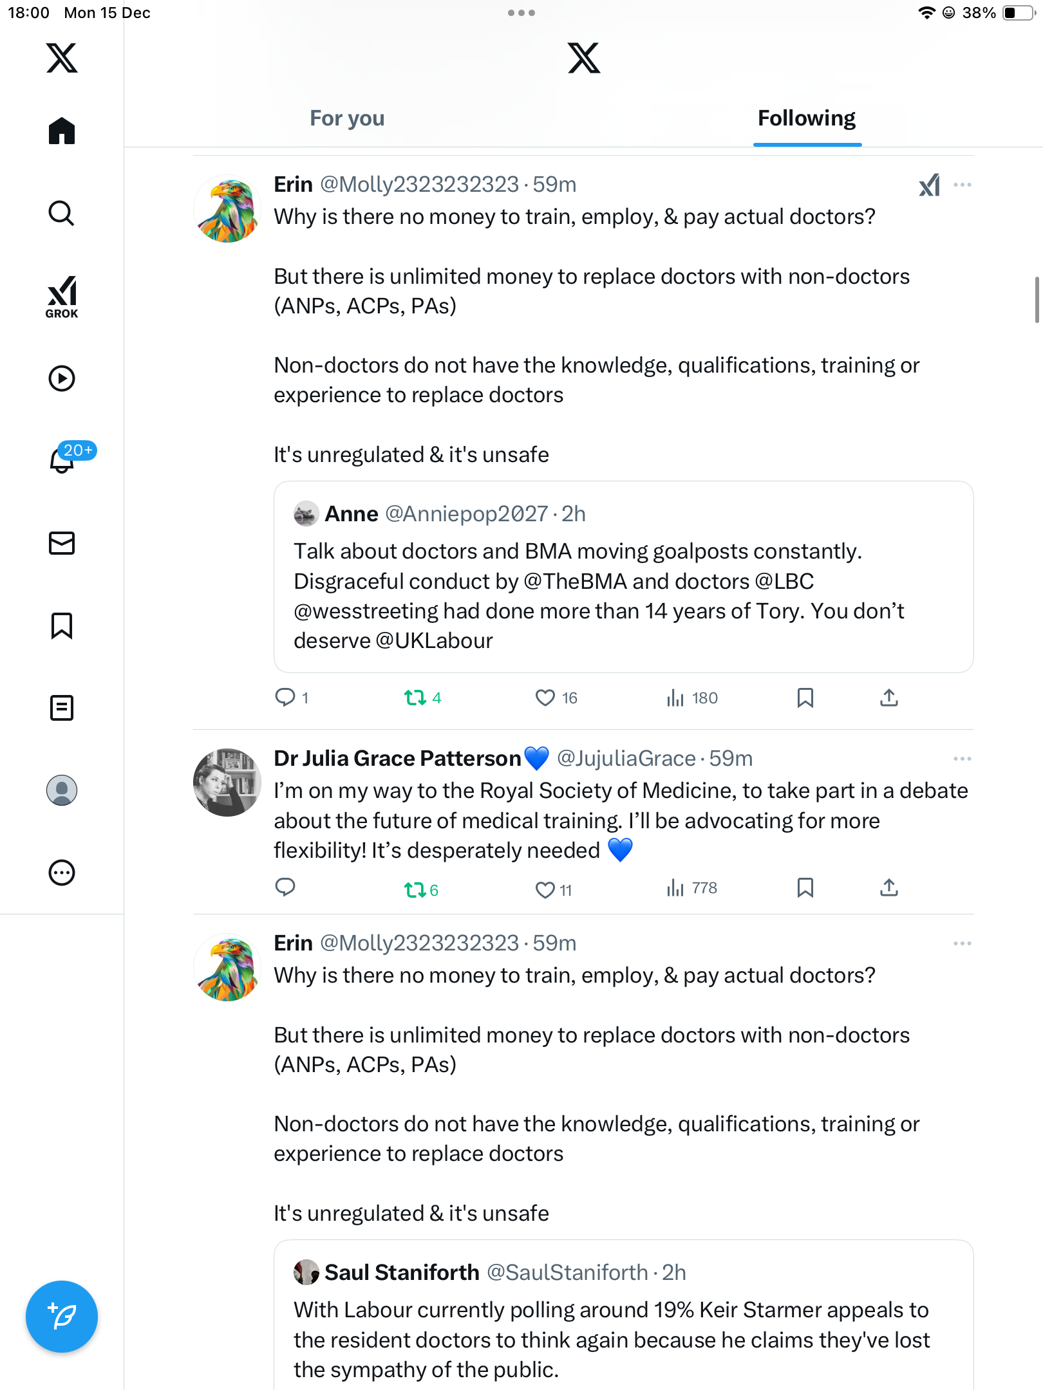Open the Grok sidebar icon
The height and width of the screenshot is (1390, 1043).
(x=62, y=297)
